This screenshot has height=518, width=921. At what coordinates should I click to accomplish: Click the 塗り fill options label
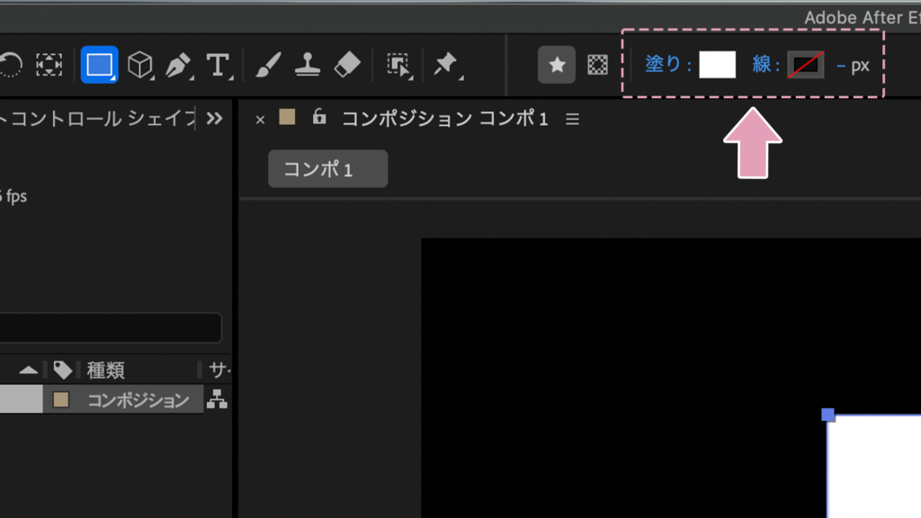[x=668, y=64]
